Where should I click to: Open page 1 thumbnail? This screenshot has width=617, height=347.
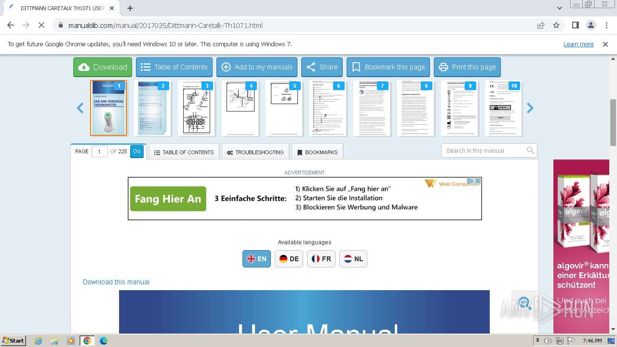click(108, 108)
